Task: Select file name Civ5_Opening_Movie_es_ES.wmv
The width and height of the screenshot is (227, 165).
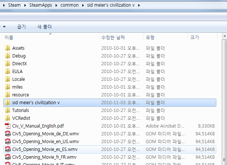Action: [45, 149]
